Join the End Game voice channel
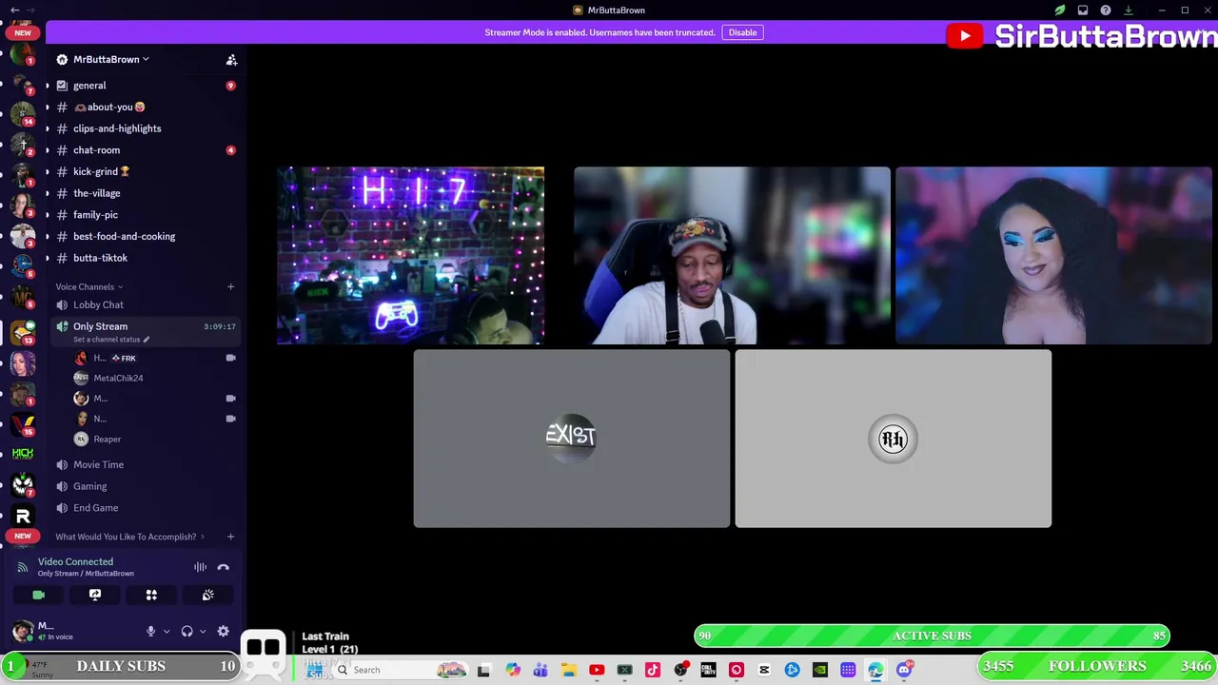 (x=95, y=508)
